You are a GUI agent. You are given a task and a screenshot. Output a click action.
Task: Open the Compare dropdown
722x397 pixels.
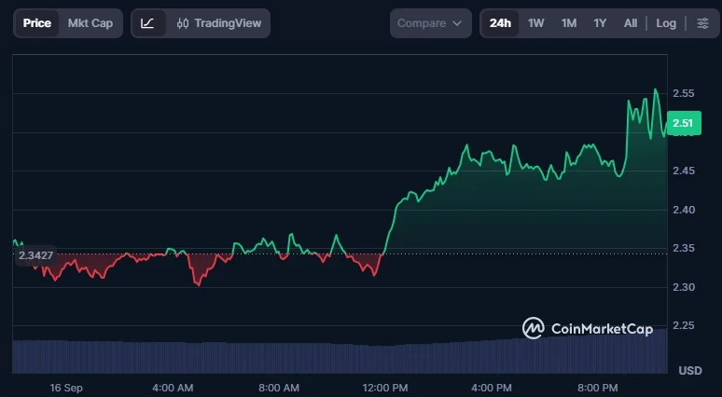tap(431, 23)
